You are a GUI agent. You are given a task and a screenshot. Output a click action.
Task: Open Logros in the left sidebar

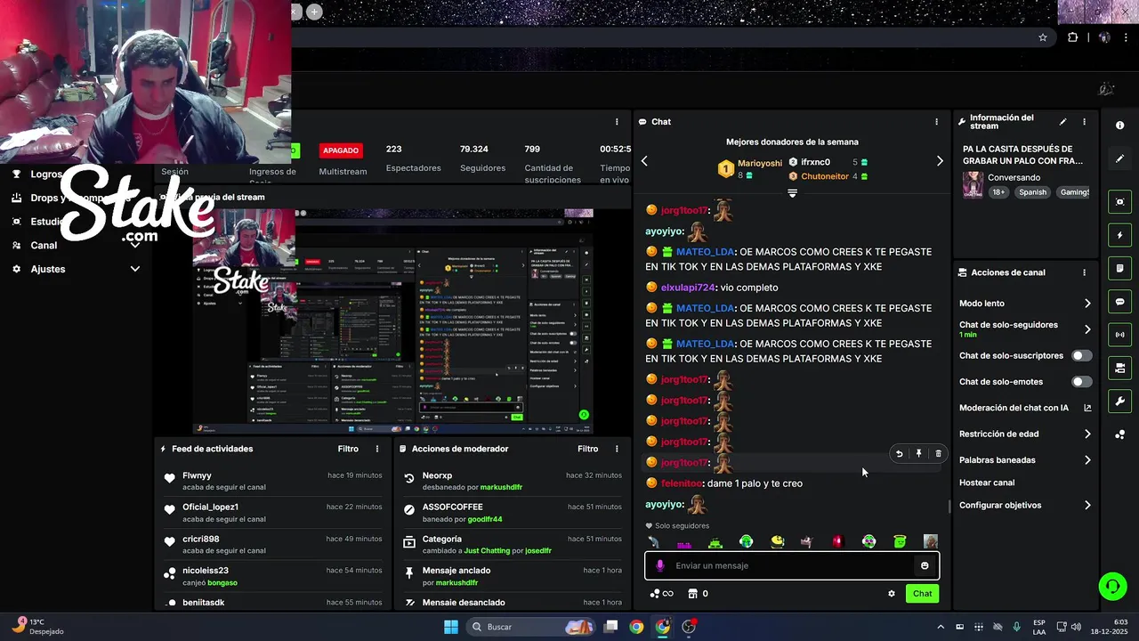pyautogui.click(x=44, y=174)
